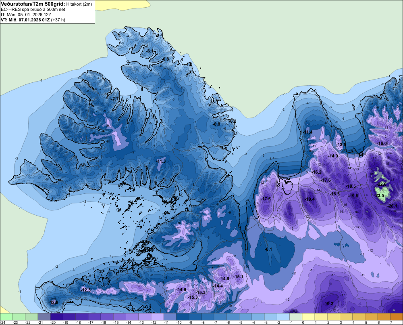Click the pale lilac legend swatch above -12

click(x=157, y=317)
